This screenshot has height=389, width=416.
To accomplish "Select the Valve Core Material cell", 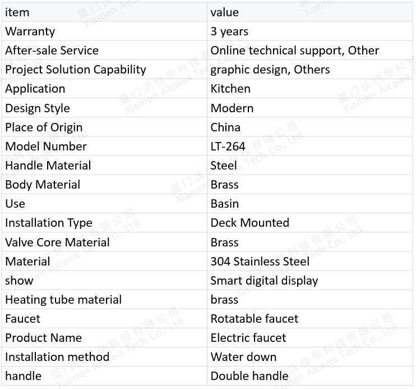I will pyautogui.click(x=104, y=242).
